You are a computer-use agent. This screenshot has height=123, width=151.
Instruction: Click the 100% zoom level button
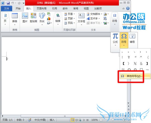(x=94, y=120)
